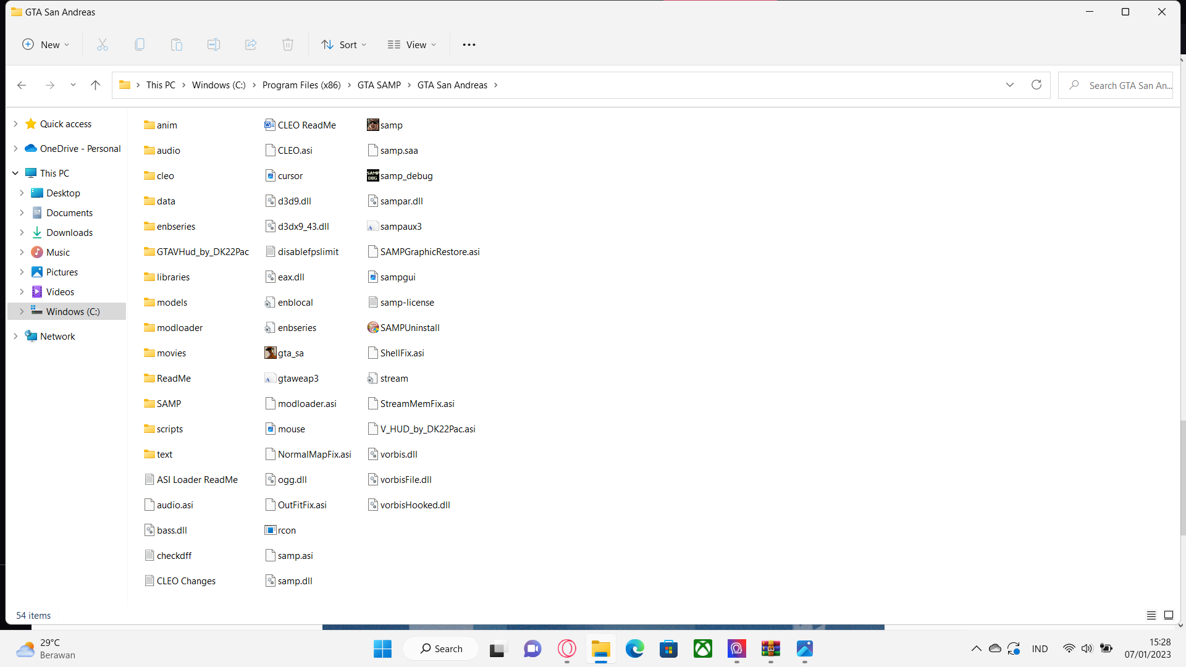This screenshot has height=667, width=1186.
Task: Click the Share toolbar icon
Action: click(x=251, y=44)
